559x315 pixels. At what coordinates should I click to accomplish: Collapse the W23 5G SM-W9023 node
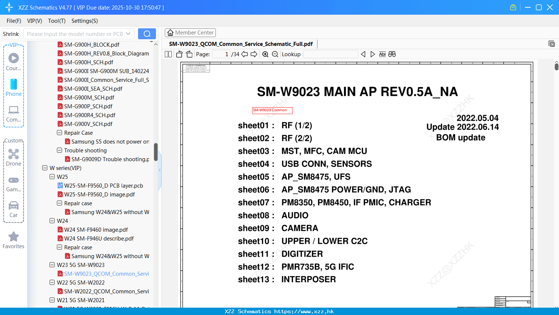point(52,265)
